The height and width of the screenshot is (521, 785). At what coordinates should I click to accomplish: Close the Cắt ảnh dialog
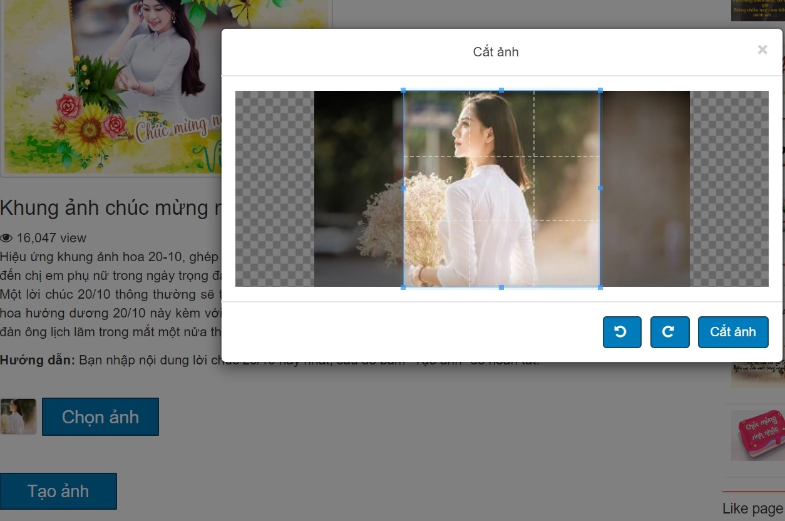pyautogui.click(x=762, y=50)
